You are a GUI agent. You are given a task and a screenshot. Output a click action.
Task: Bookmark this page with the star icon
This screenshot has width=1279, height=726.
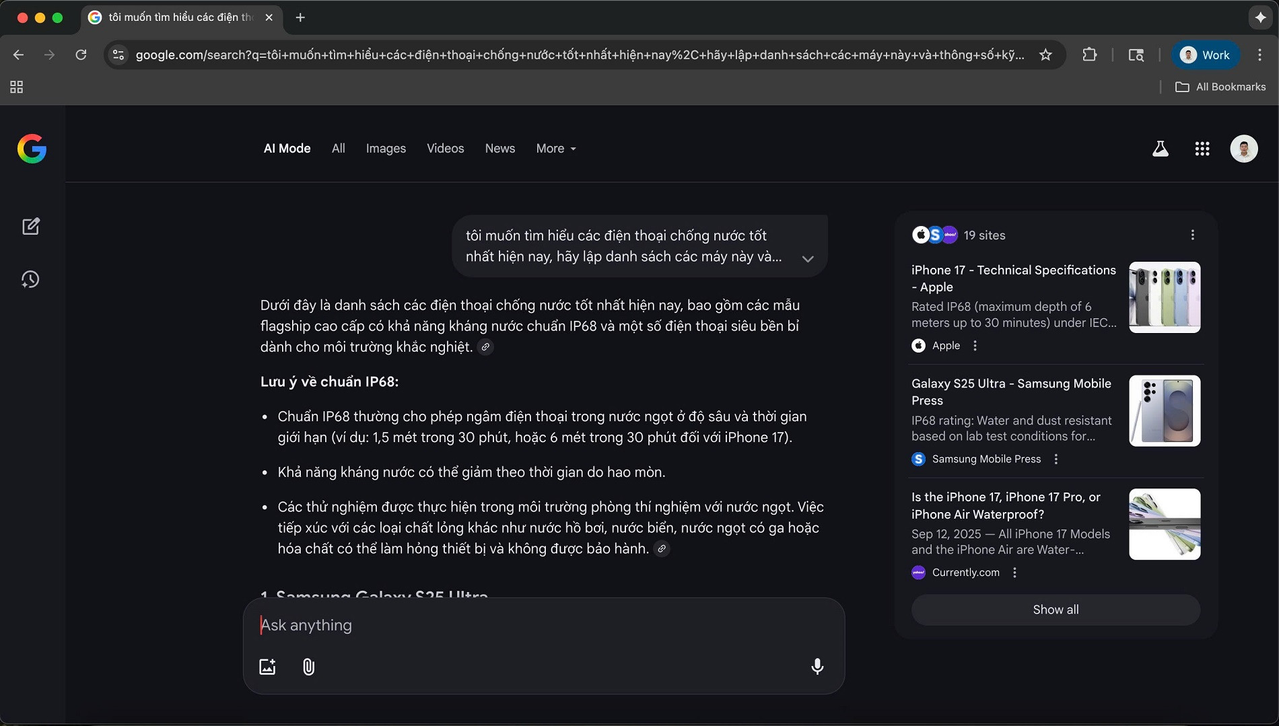[1045, 55]
